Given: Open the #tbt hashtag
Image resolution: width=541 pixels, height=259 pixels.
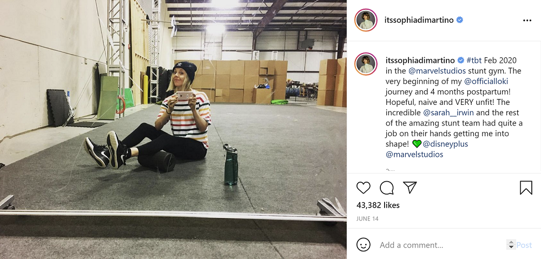Looking at the screenshot, I should point(474,61).
